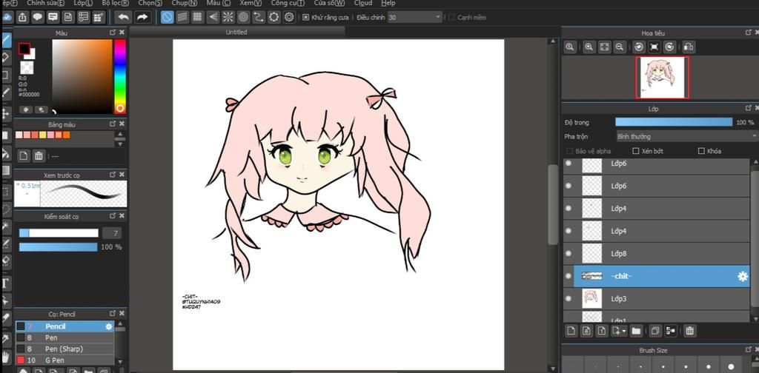Pick the yellow swatch in the palette
Viewport: 759px width, 373px height.
42,135
